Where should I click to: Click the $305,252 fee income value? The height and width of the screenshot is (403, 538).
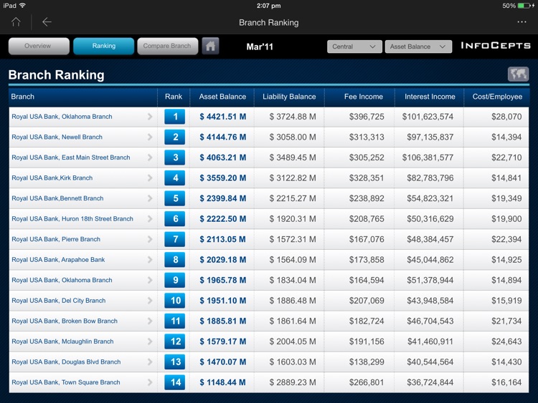coord(367,157)
